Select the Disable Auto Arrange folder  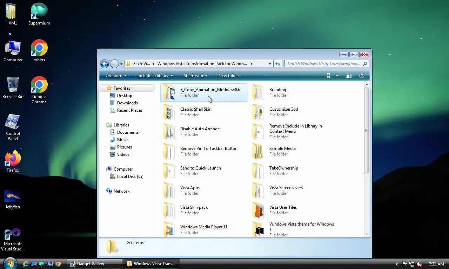click(204, 132)
